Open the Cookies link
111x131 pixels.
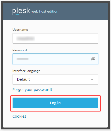tap(19, 116)
